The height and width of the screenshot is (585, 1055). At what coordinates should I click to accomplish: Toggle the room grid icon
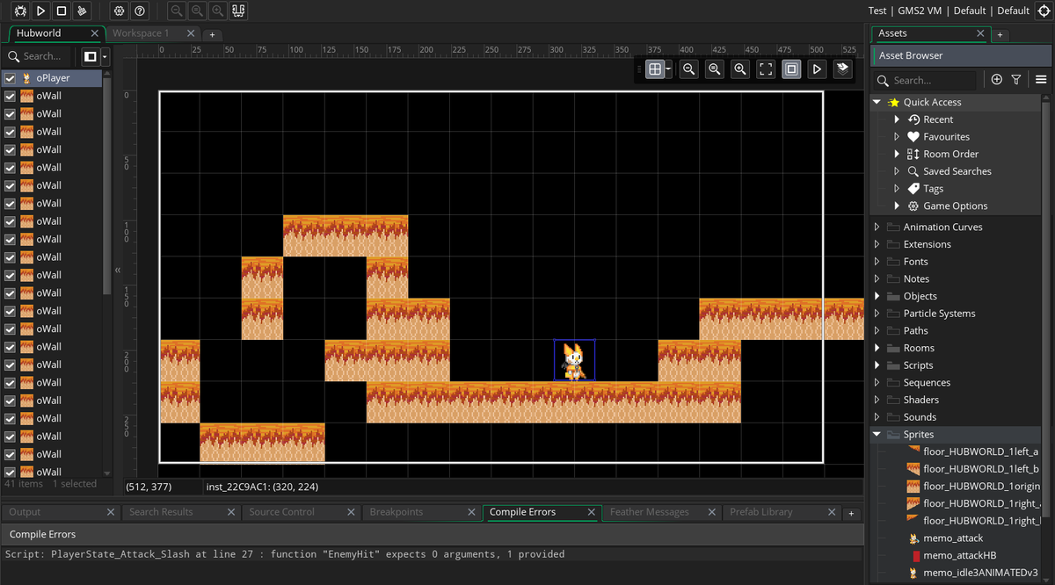pos(654,69)
